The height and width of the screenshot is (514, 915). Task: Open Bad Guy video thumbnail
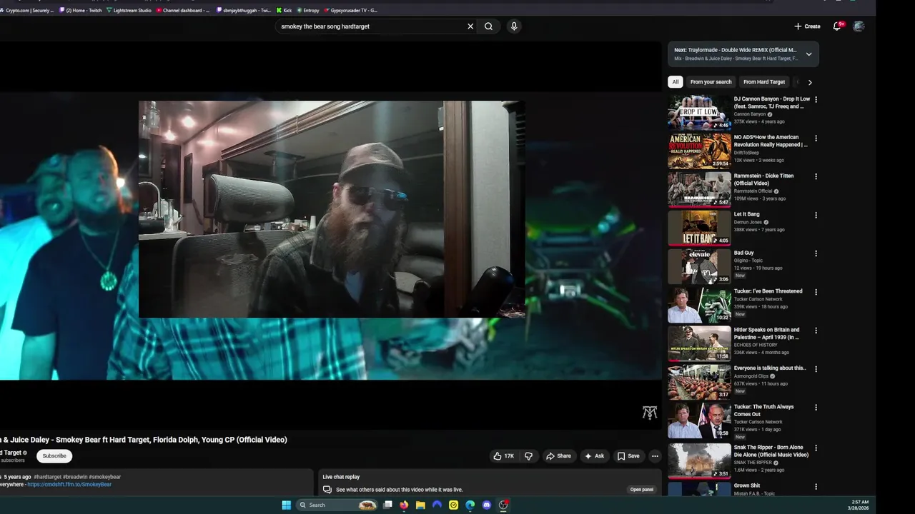(699, 266)
